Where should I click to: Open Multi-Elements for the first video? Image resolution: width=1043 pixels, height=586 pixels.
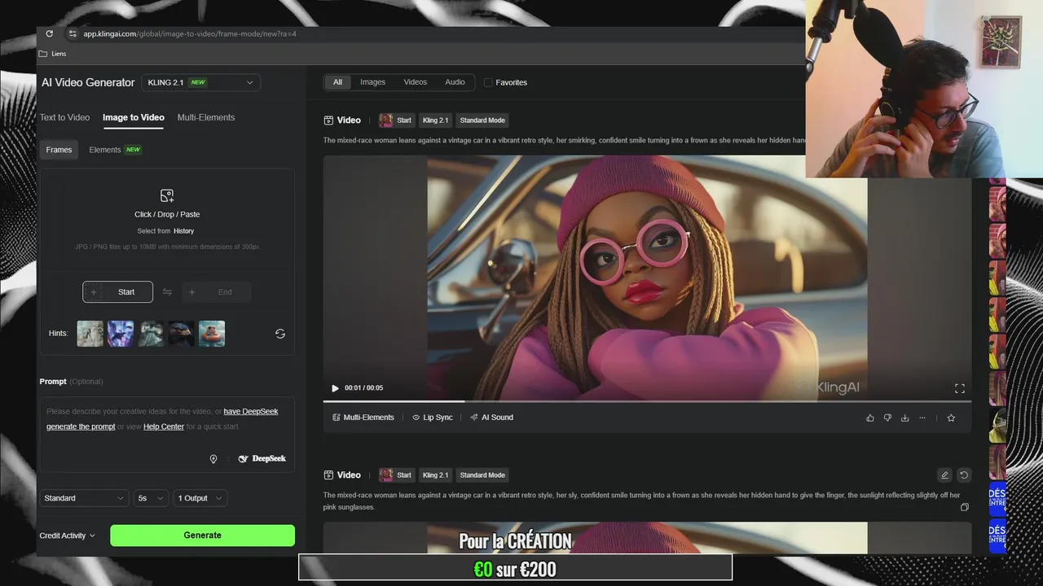(x=363, y=418)
